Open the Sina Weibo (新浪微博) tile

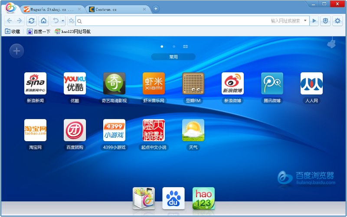coord(232,84)
